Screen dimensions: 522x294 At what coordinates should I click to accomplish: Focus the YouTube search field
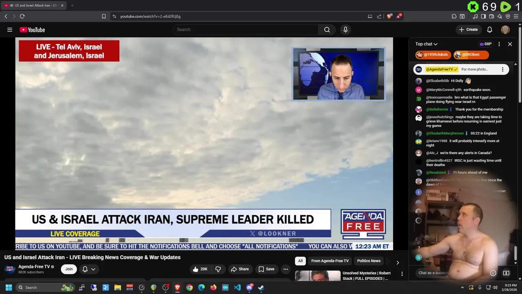click(246, 29)
